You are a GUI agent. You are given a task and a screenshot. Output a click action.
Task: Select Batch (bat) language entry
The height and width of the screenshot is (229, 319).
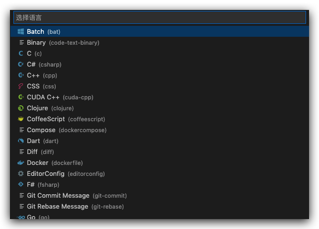coord(160,31)
